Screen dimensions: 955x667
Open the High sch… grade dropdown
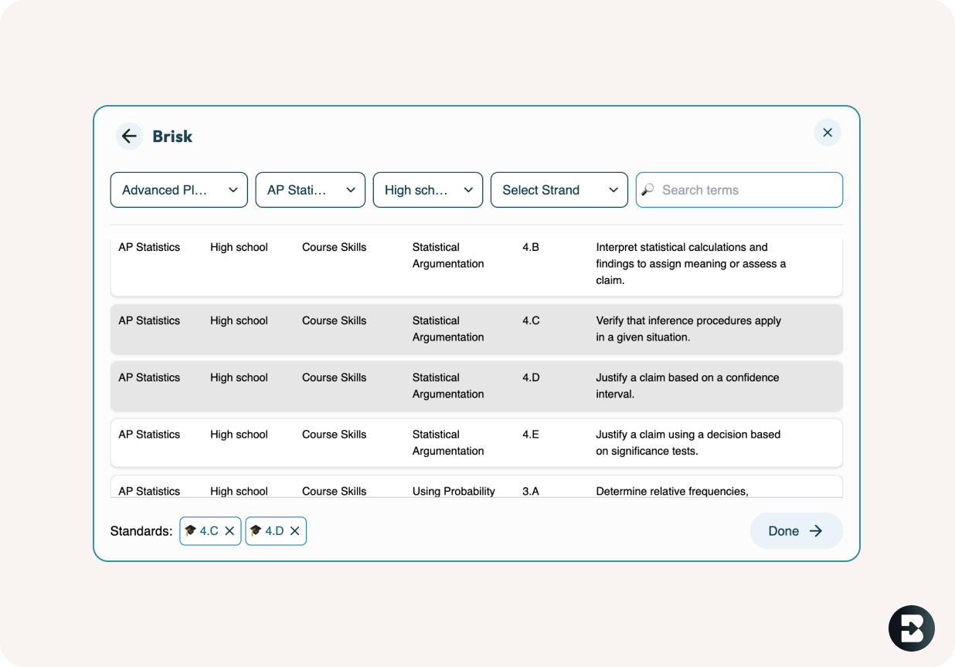tap(428, 190)
